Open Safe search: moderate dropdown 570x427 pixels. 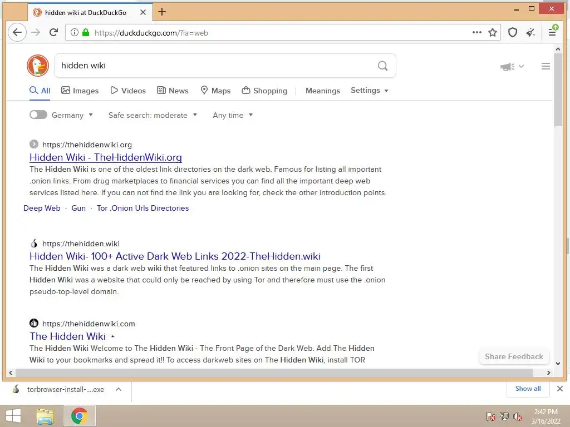tap(153, 115)
